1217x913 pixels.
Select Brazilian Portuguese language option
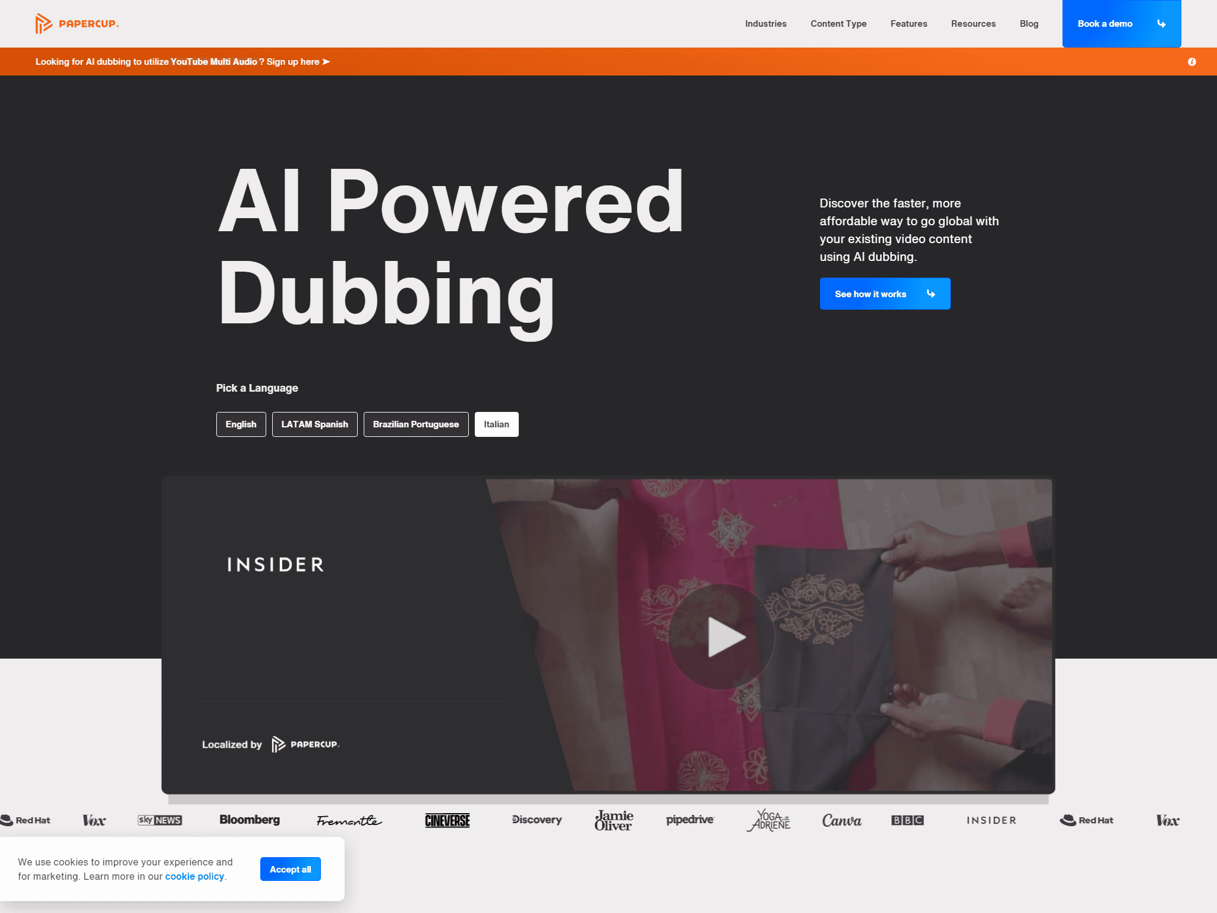[416, 424]
